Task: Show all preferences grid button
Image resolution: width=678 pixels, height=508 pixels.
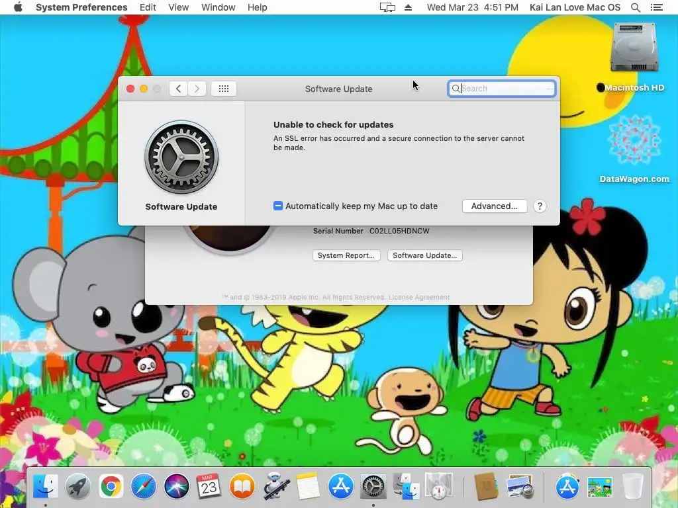Action: pyautogui.click(x=224, y=89)
